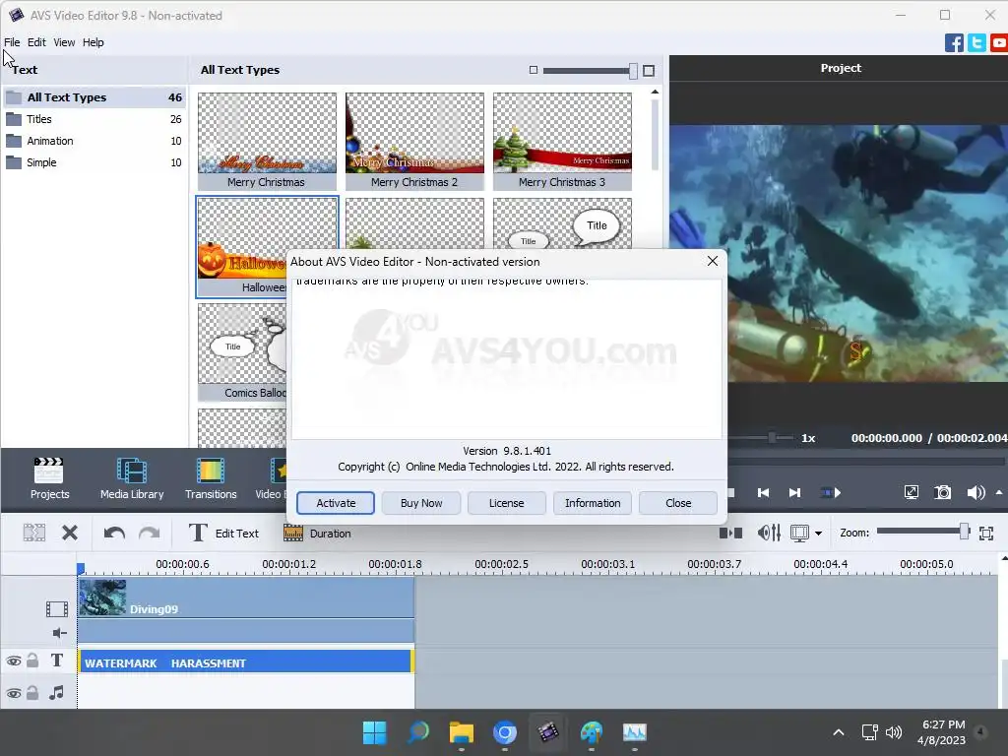
Task: Open Facebook page icon
Action: click(x=954, y=42)
